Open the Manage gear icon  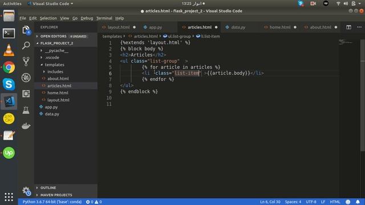point(26,191)
